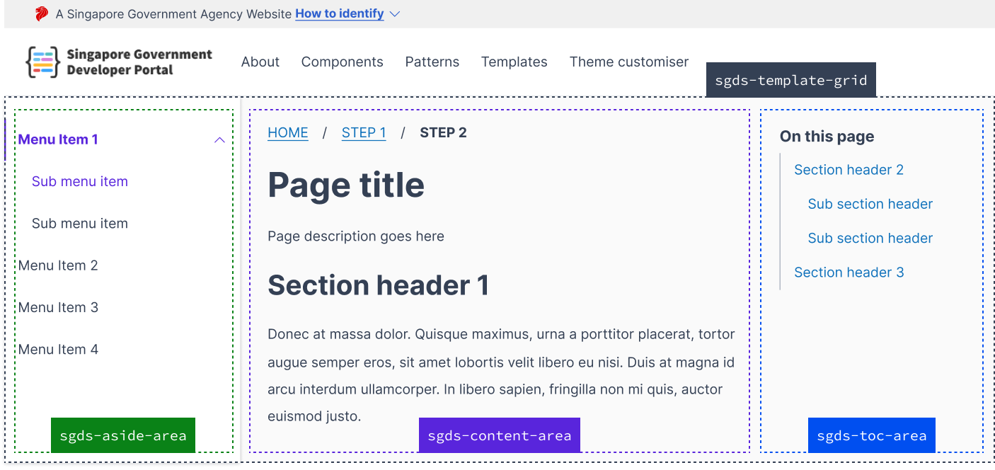Image resolution: width=995 pixels, height=470 pixels.
Task: Open the Components navigation item
Action: click(x=343, y=62)
